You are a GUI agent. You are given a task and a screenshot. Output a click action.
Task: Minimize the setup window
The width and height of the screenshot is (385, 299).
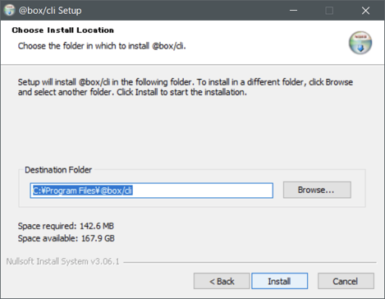293,11
